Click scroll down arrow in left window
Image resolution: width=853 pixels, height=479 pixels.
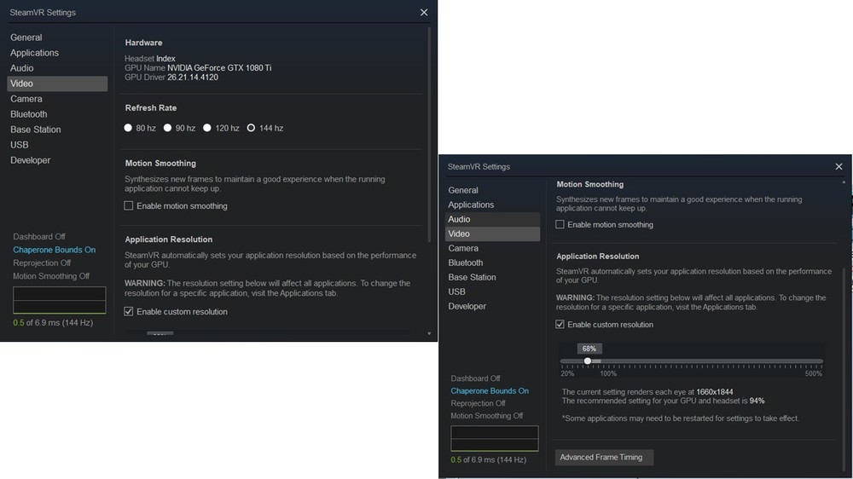[x=429, y=334]
